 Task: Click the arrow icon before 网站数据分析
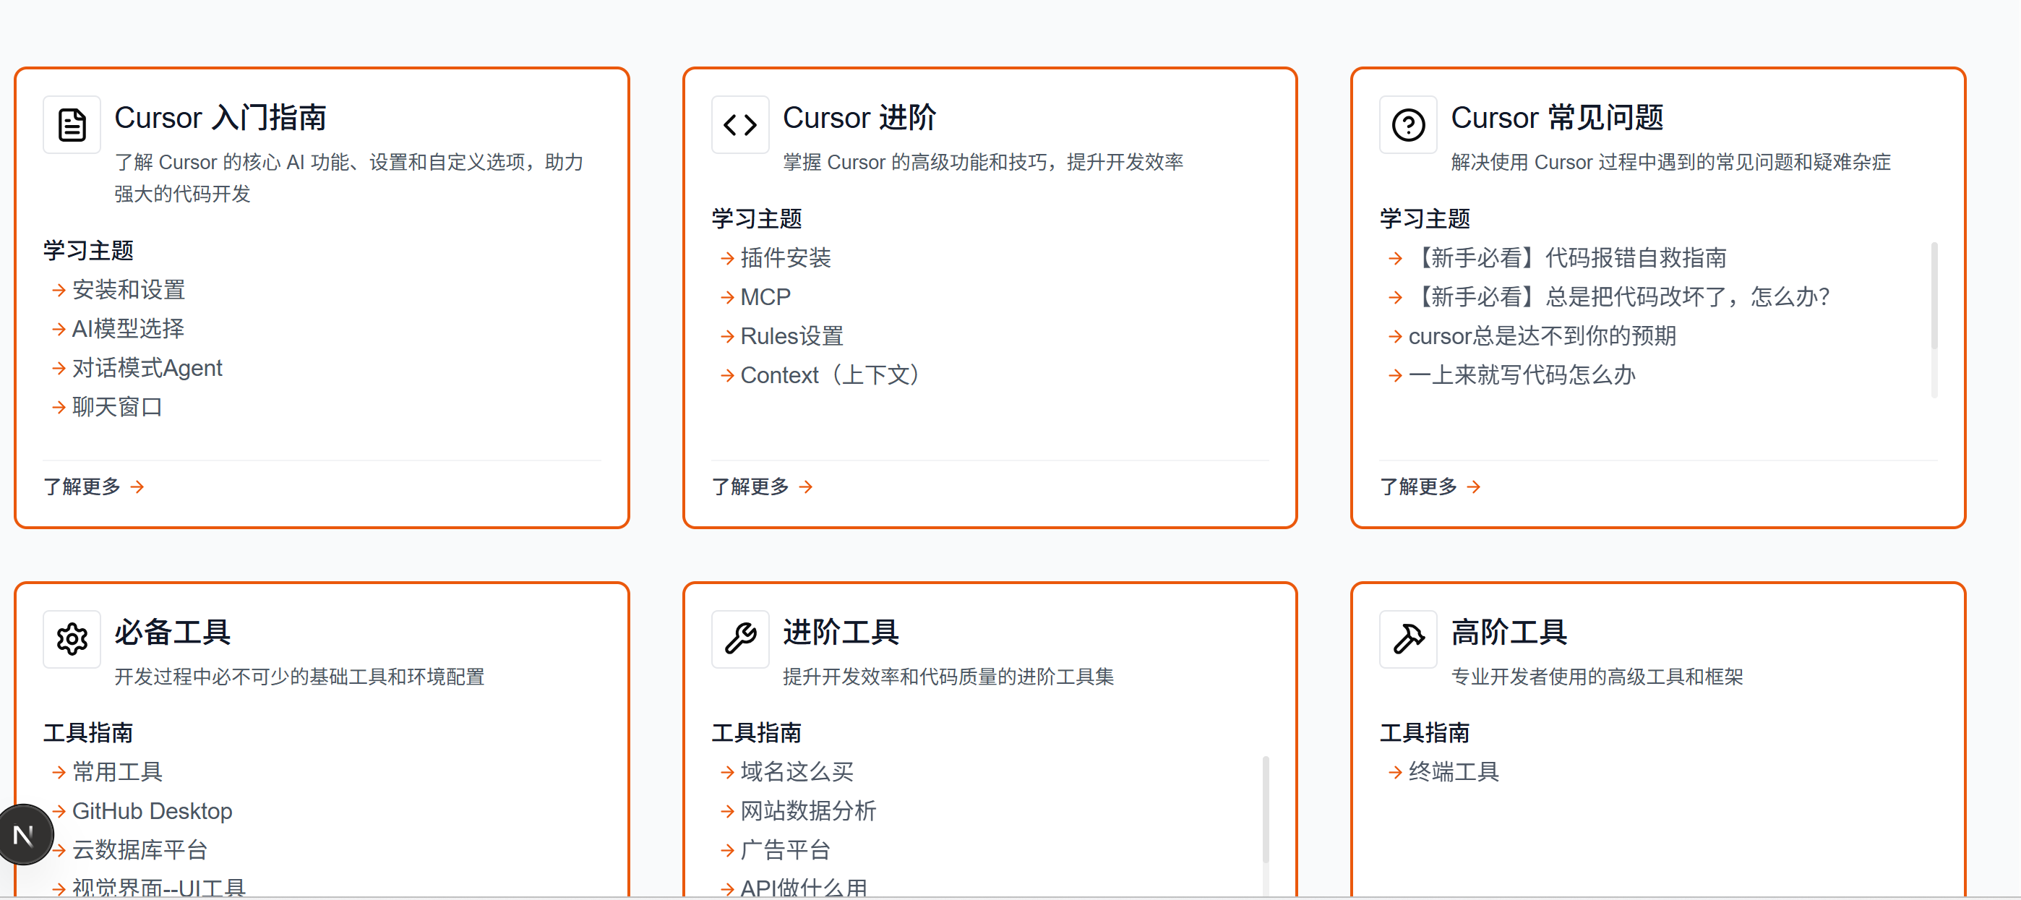[727, 811]
